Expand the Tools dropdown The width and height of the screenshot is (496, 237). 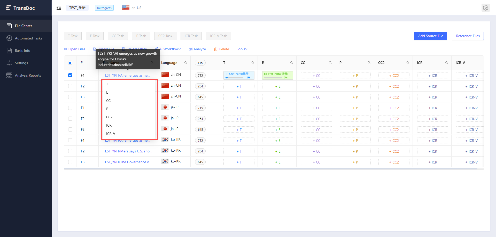click(x=242, y=49)
